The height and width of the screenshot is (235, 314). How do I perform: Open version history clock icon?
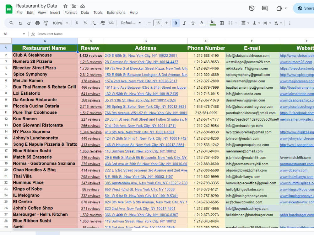(252, 8)
